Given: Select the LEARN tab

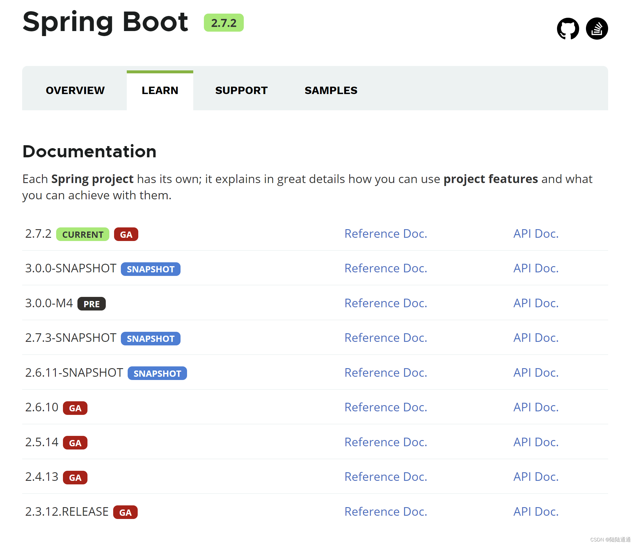Looking at the screenshot, I should coord(160,90).
